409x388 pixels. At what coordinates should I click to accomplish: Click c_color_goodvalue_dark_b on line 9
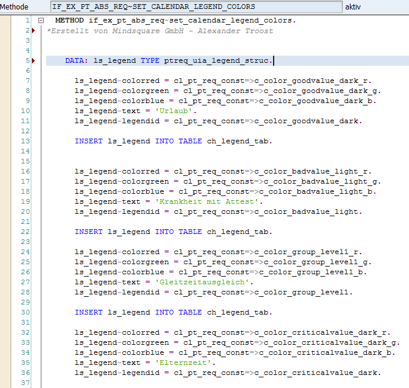(x=316, y=101)
